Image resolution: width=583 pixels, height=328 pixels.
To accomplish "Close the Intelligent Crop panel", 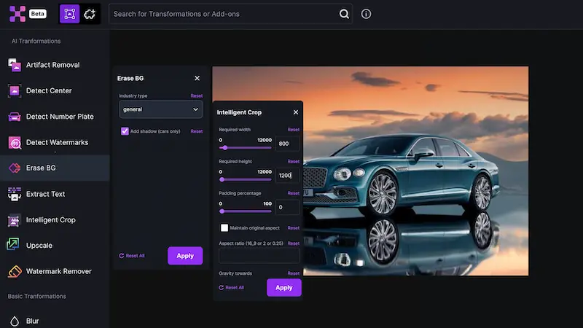I will (x=296, y=112).
